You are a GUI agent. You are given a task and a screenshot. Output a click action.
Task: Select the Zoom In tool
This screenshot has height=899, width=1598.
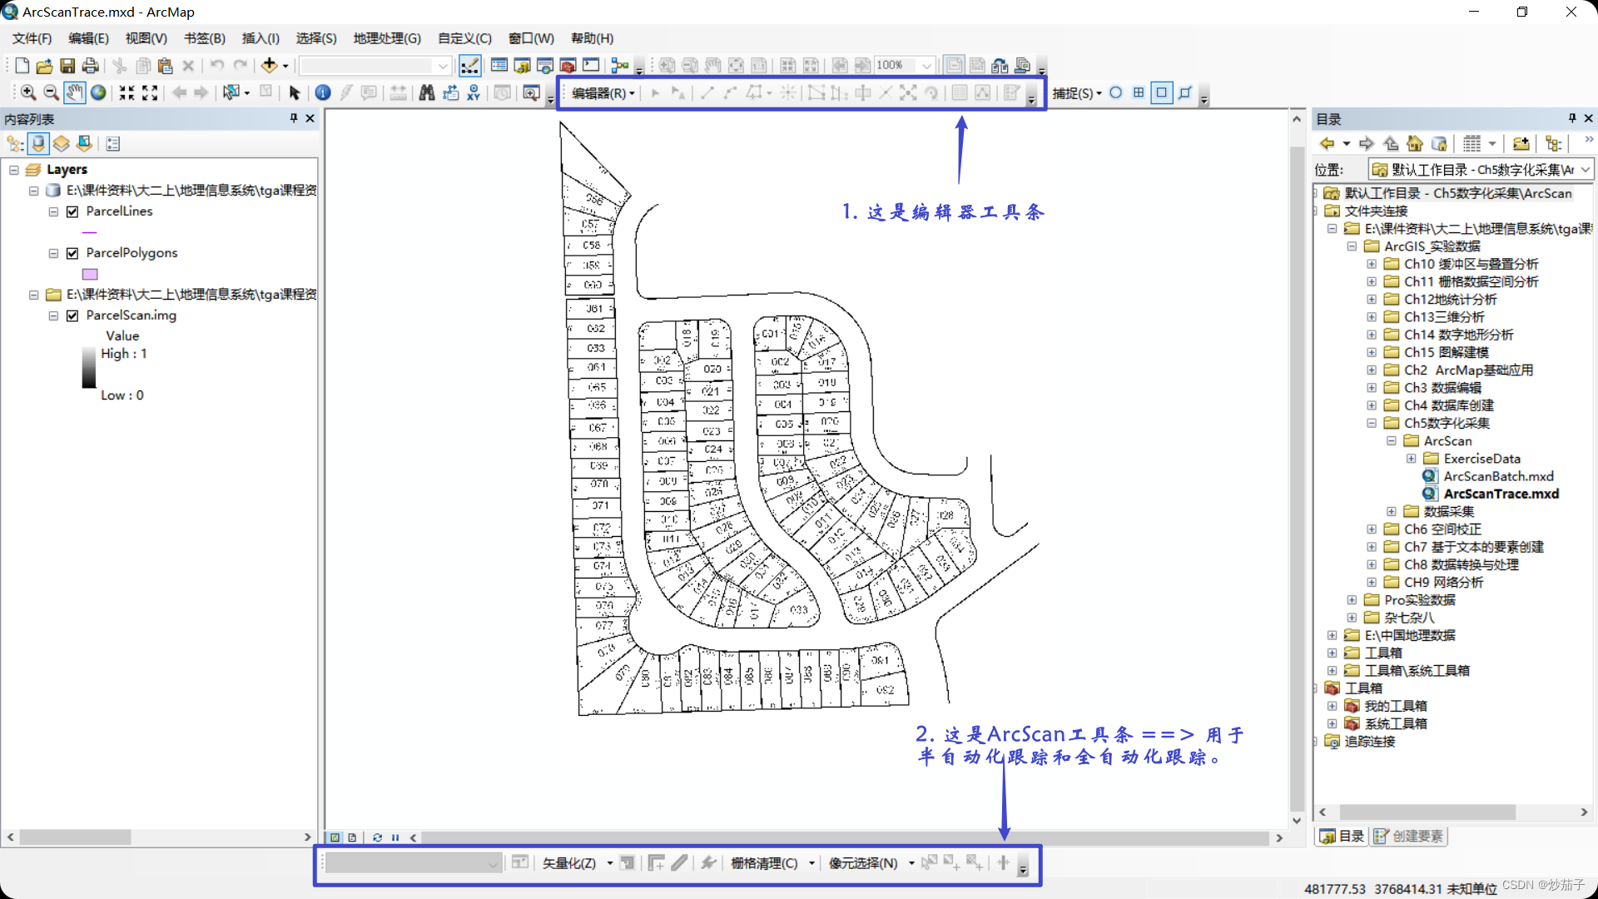[28, 92]
